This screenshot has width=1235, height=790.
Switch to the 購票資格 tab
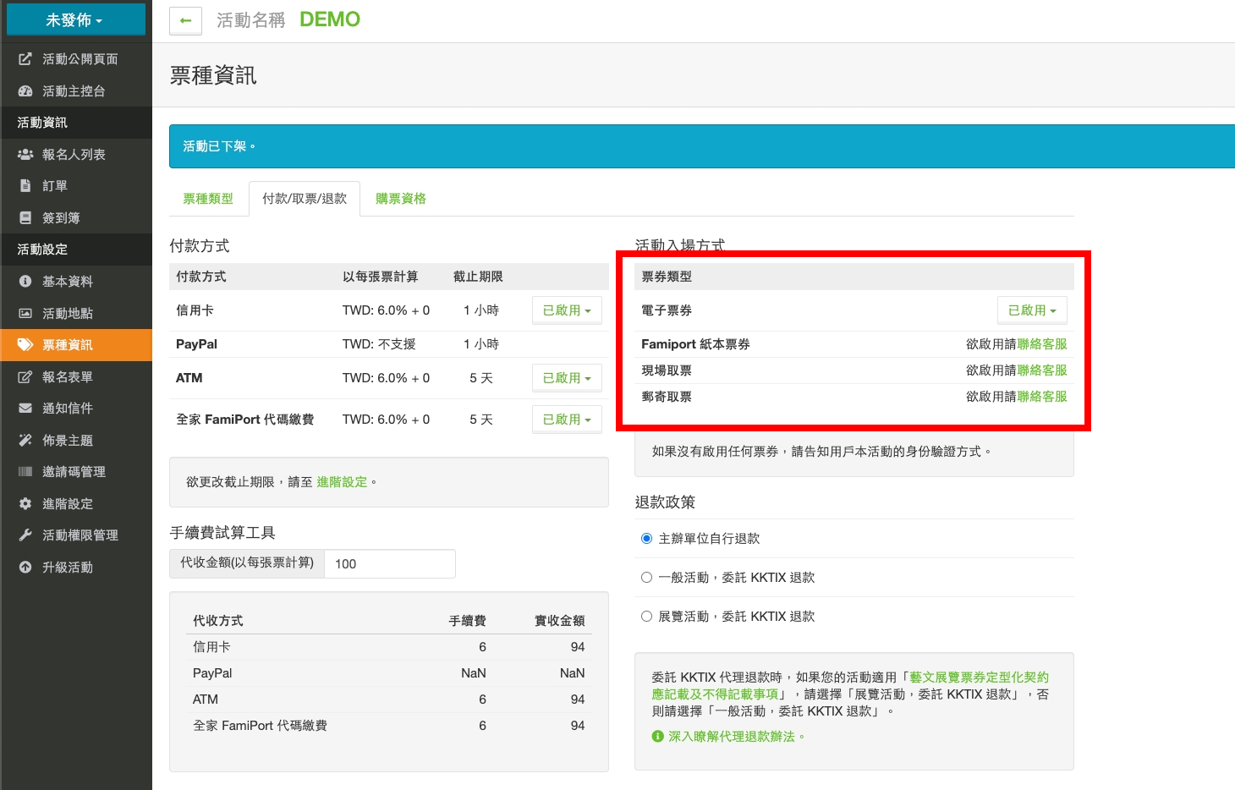pyautogui.click(x=401, y=199)
